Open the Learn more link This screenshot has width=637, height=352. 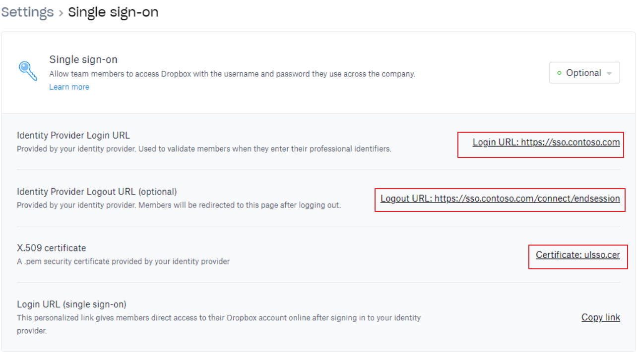point(69,87)
